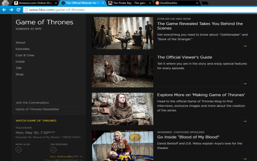Click the Game of Thrones title heading

click(x=45, y=22)
